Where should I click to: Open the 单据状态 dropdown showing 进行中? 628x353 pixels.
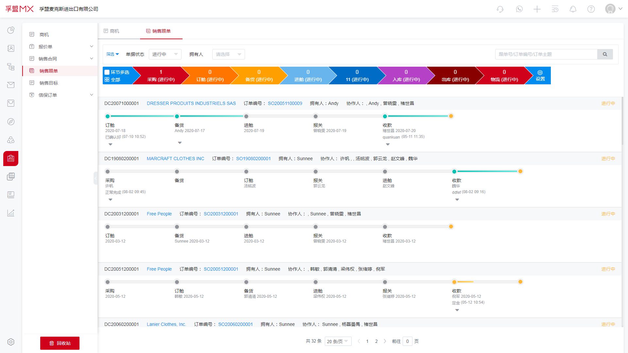coord(165,54)
